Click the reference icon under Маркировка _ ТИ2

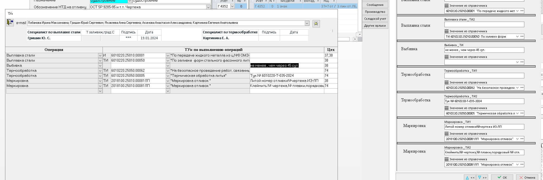(x=447, y=159)
